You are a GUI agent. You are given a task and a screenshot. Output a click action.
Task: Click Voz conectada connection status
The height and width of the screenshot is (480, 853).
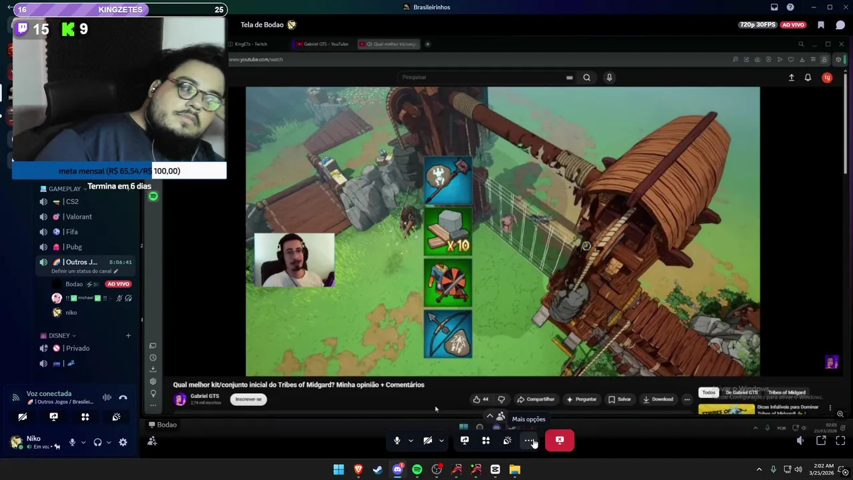[x=49, y=393]
